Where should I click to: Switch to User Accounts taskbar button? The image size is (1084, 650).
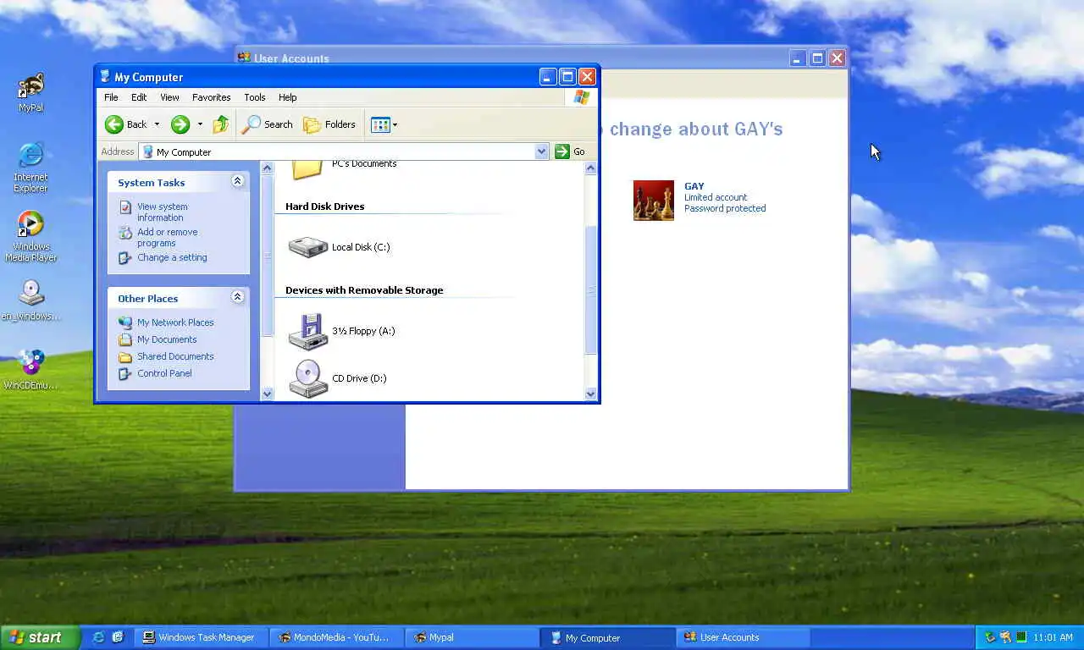pyautogui.click(x=743, y=637)
